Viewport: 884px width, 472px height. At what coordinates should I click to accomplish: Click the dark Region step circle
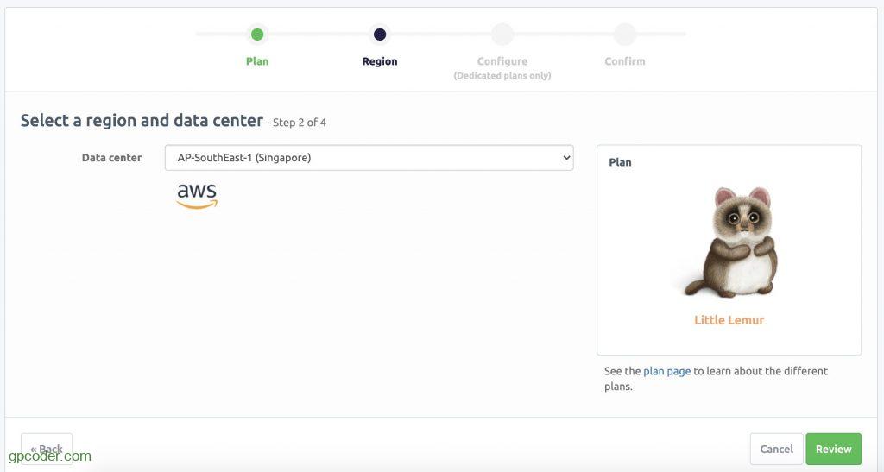click(x=380, y=35)
